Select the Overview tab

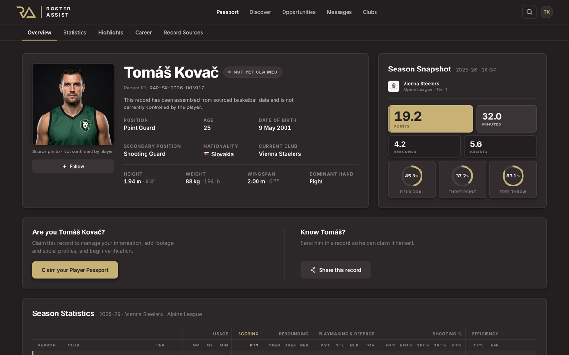39,32
